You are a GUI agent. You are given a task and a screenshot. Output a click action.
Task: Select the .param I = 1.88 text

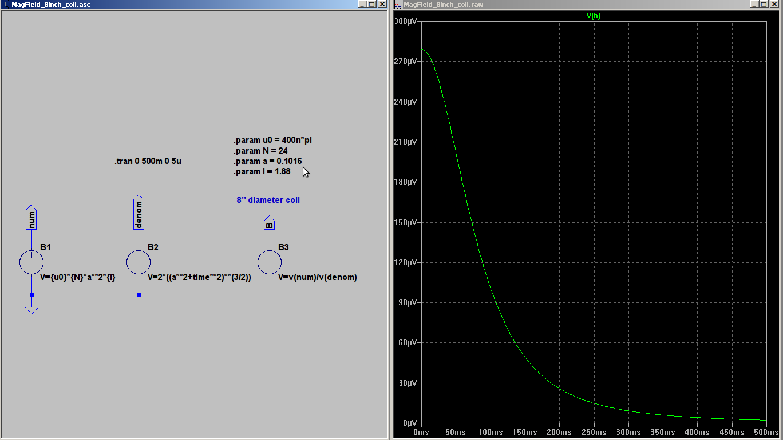click(262, 171)
